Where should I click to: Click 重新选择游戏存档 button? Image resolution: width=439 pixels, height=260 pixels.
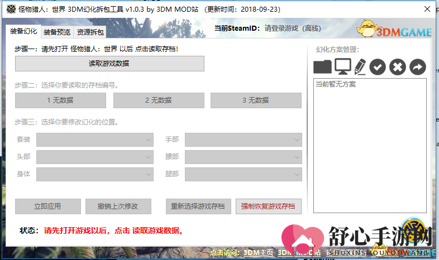(198, 206)
